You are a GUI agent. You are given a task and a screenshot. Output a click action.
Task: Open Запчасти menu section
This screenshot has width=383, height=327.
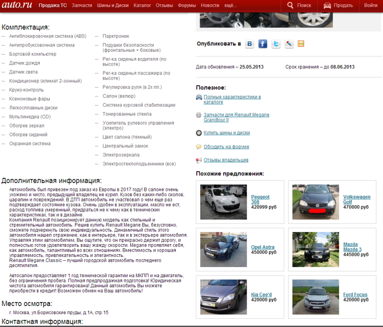tap(82, 5)
